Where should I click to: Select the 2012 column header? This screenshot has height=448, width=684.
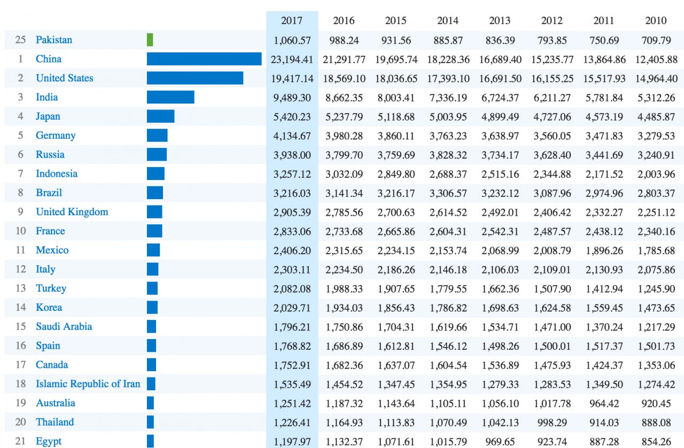pyautogui.click(x=552, y=21)
